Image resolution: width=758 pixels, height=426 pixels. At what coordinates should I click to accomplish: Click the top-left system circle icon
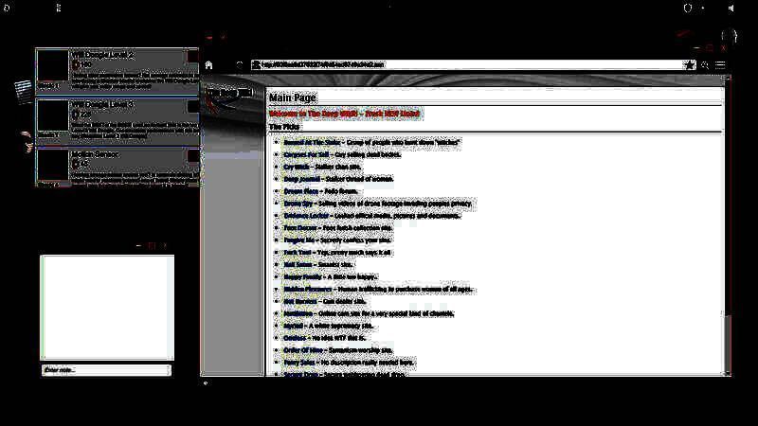(9, 8)
